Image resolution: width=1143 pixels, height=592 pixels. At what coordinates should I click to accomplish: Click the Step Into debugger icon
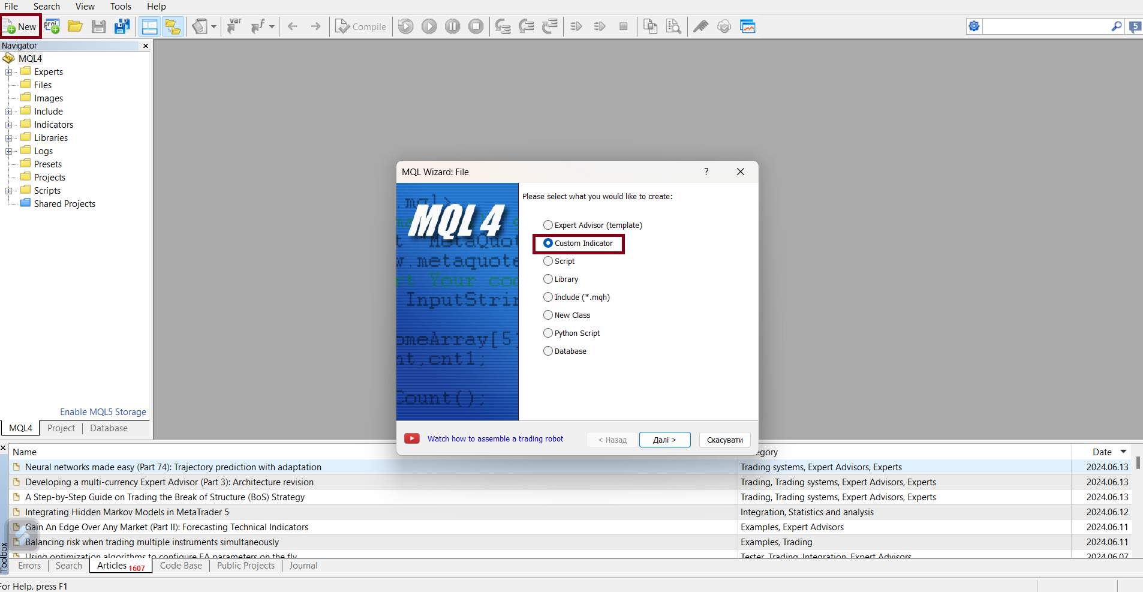[x=503, y=26]
